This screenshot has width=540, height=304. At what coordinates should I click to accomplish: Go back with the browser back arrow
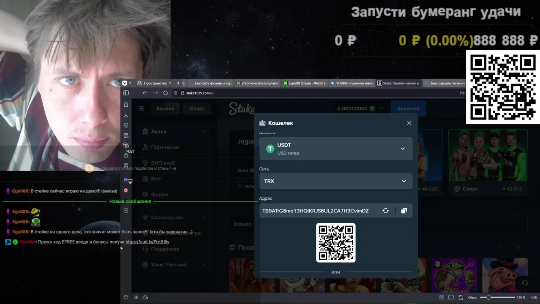(x=145, y=93)
